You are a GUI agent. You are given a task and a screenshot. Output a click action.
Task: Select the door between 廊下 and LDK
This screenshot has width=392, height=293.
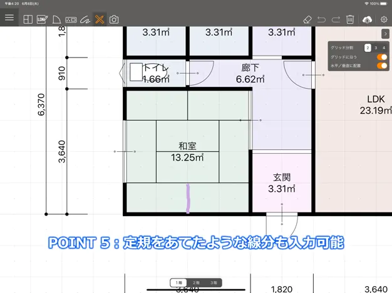coord(299,75)
